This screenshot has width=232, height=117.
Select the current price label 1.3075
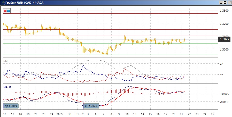pyautogui.click(x=224, y=39)
